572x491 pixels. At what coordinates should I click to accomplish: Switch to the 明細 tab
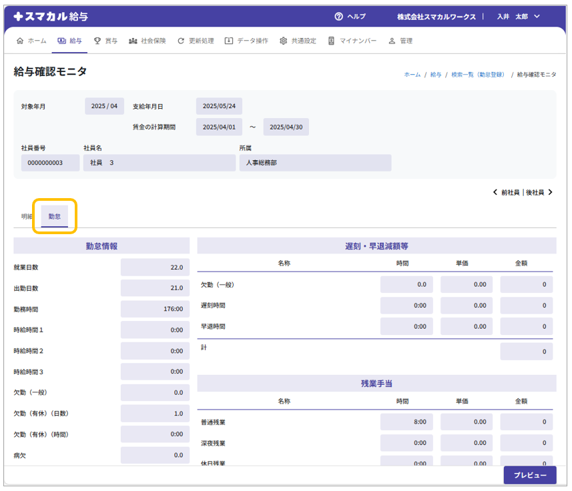pos(27,216)
